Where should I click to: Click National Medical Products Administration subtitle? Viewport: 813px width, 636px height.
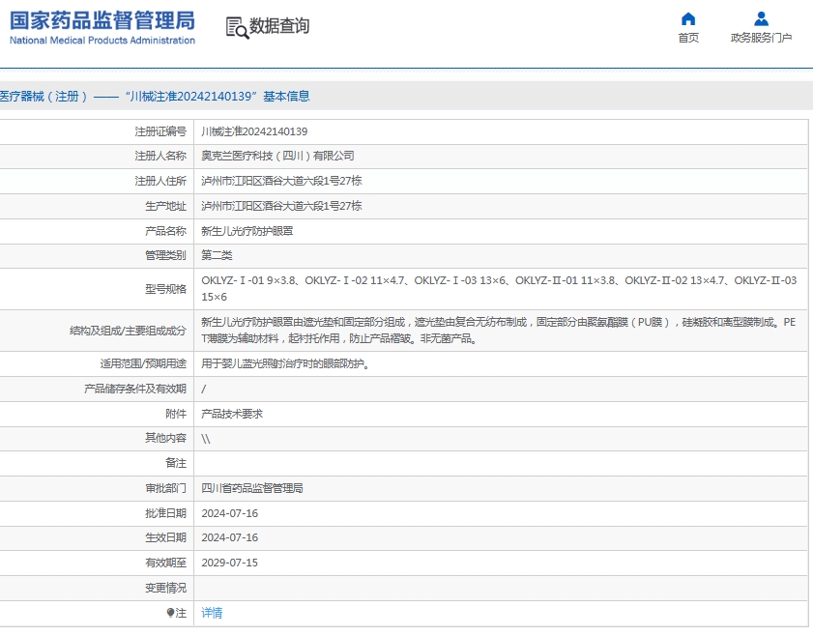click(x=102, y=41)
